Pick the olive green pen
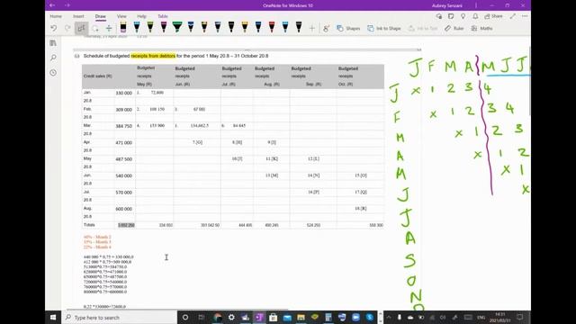Viewport: 576px width, 324px height. pos(150,27)
